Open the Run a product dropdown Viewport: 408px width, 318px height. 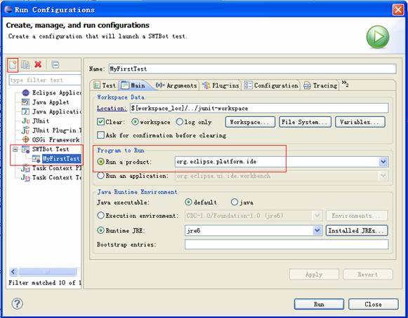(383, 162)
